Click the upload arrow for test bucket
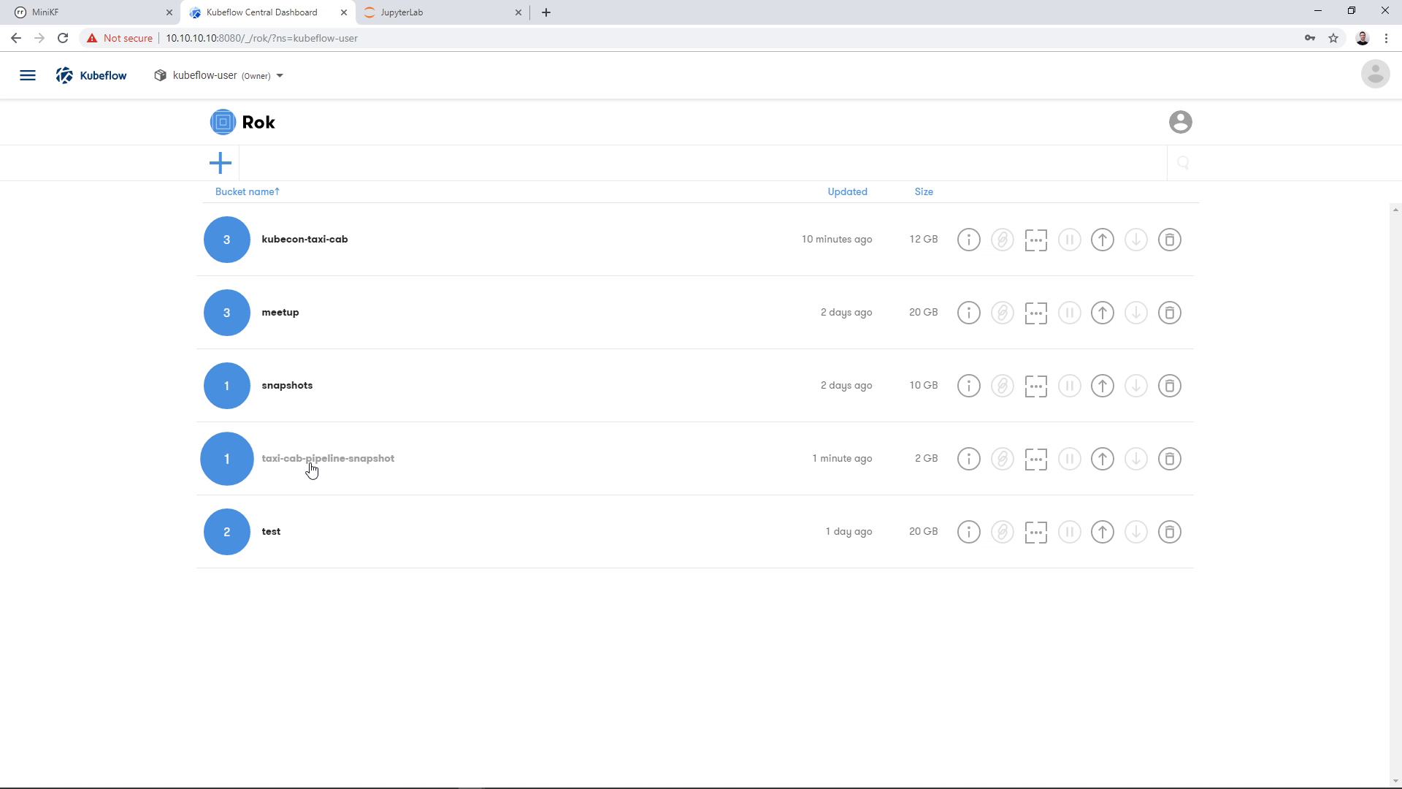1402x789 pixels. coord(1103,532)
